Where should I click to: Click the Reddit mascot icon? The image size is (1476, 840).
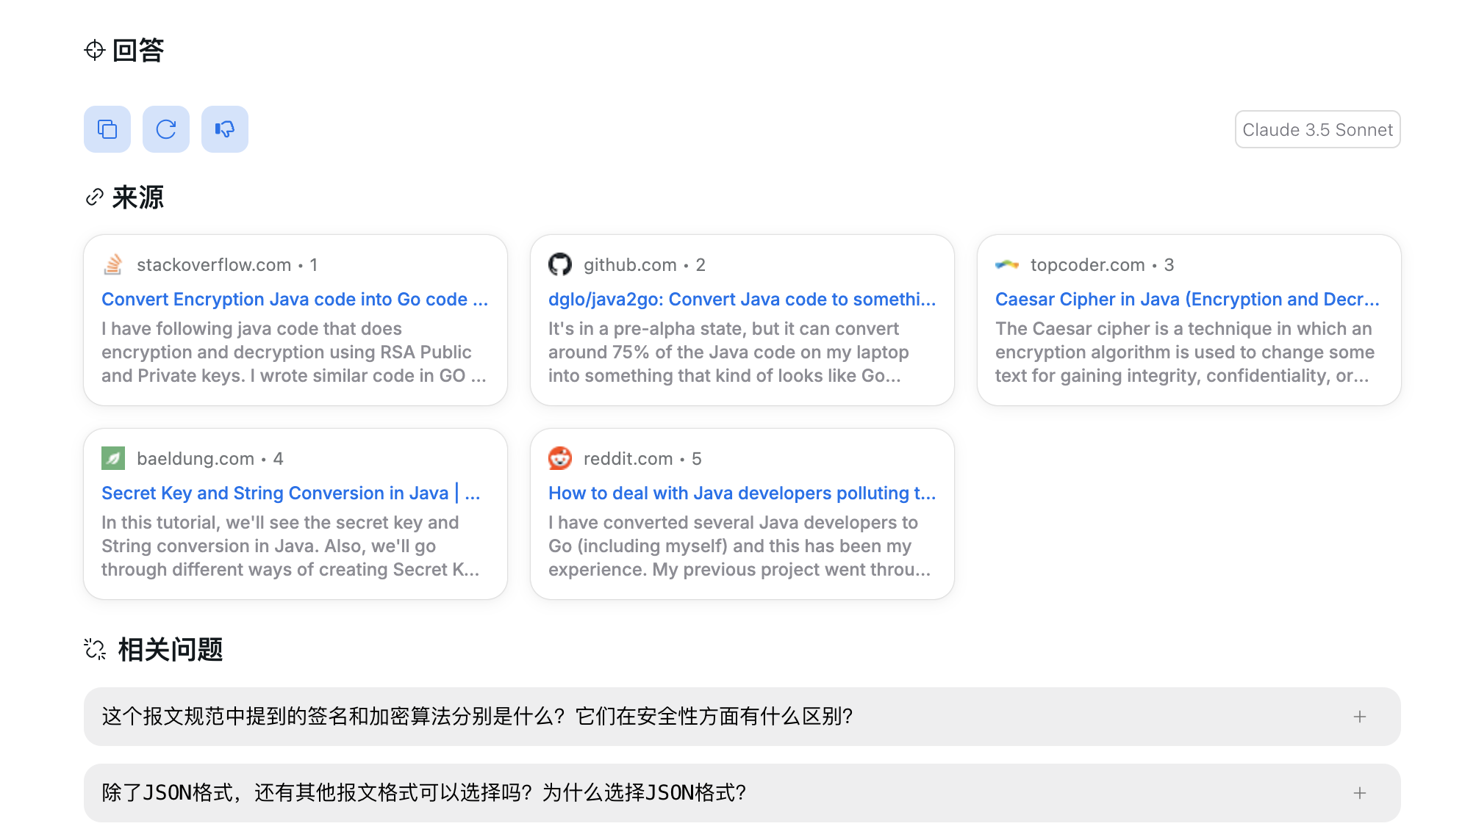point(560,458)
